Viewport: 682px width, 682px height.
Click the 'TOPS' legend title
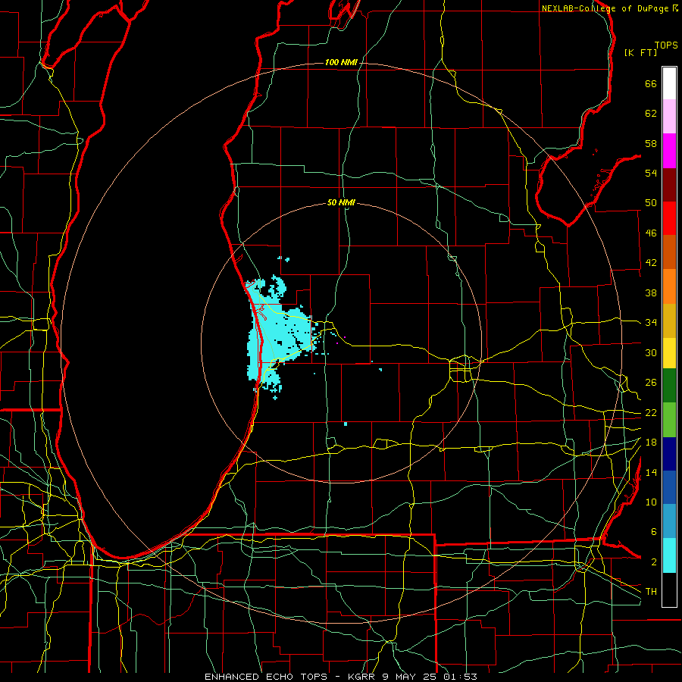pos(666,45)
